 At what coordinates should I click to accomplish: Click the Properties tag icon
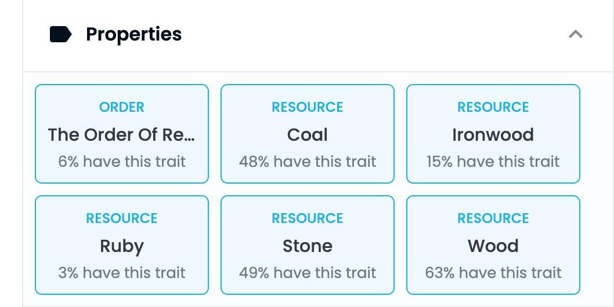[61, 34]
